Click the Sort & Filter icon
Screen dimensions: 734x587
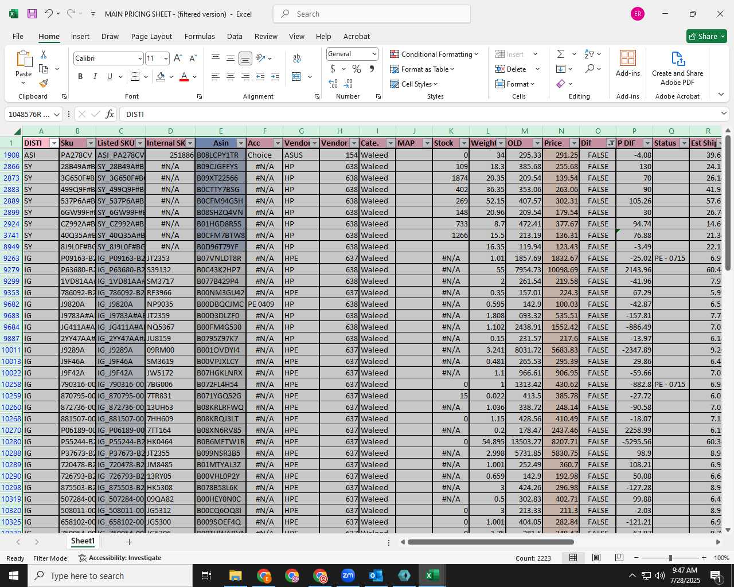tap(589, 54)
